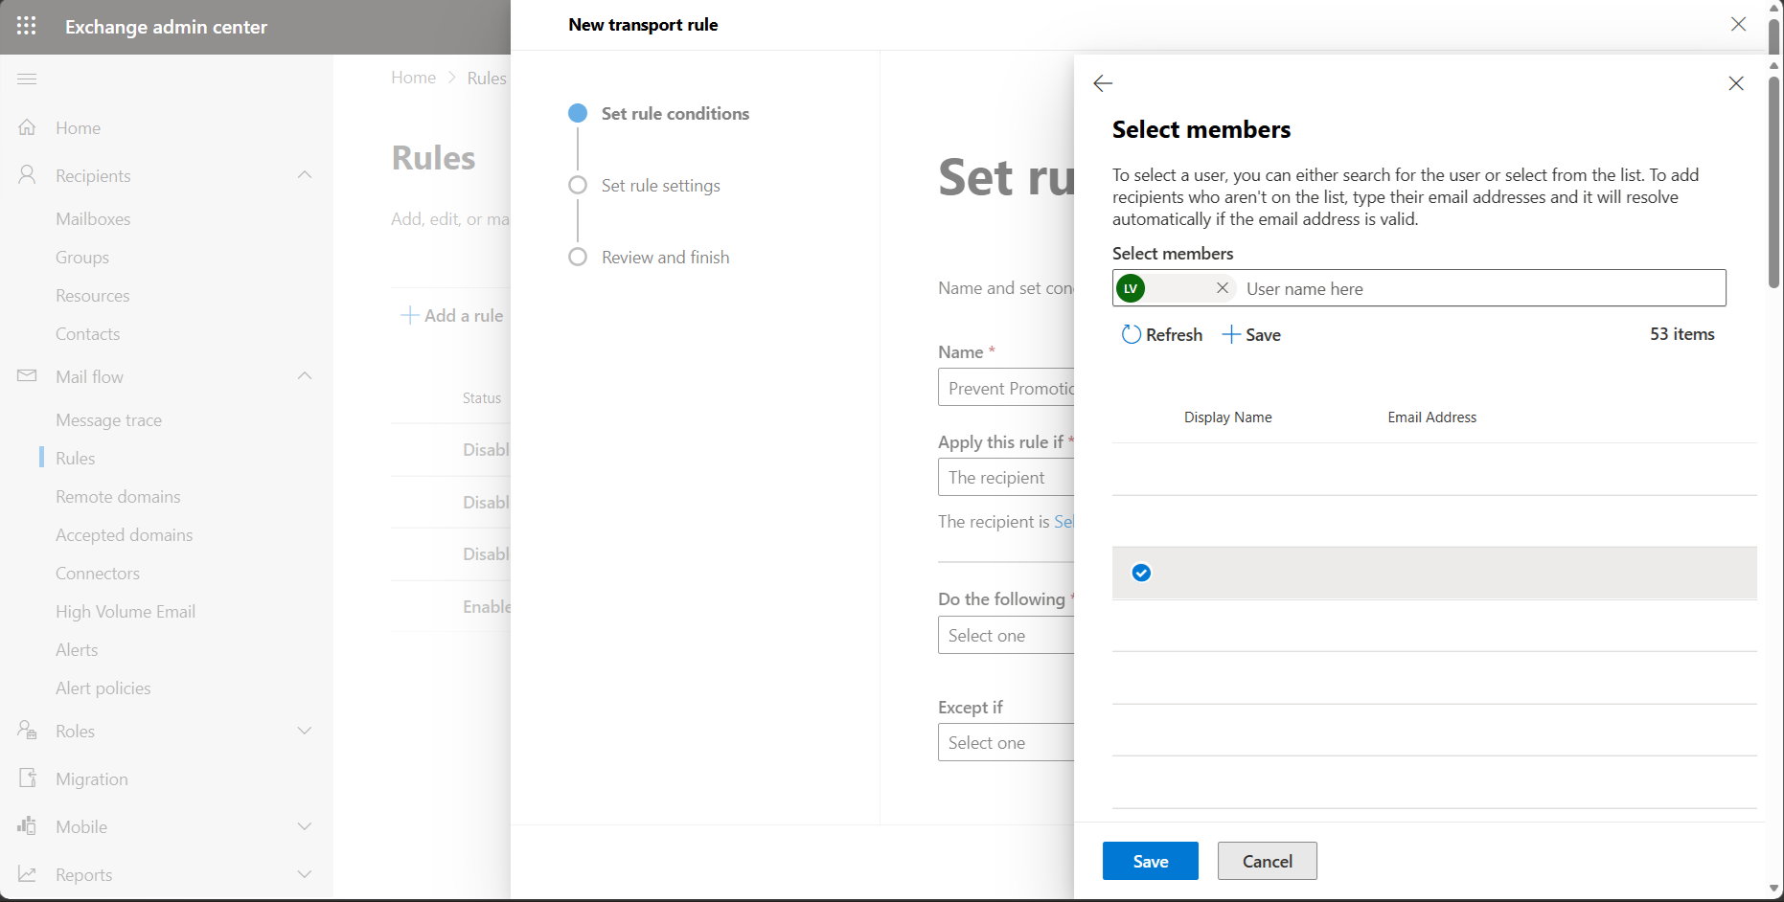This screenshot has width=1784, height=902.
Task: Open the Do the following dropdown
Action: [x=1006, y=635]
